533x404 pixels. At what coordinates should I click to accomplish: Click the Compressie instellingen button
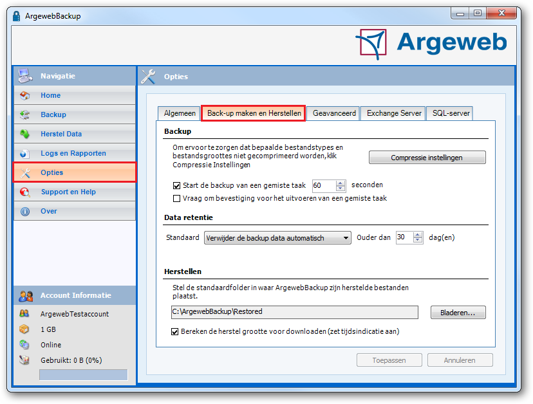(x=427, y=158)
